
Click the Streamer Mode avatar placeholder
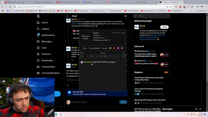pyautogui.click(x=85, y=37)
